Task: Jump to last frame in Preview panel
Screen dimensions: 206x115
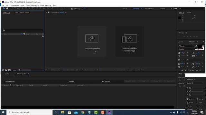Action: click(x=197, y=36)
